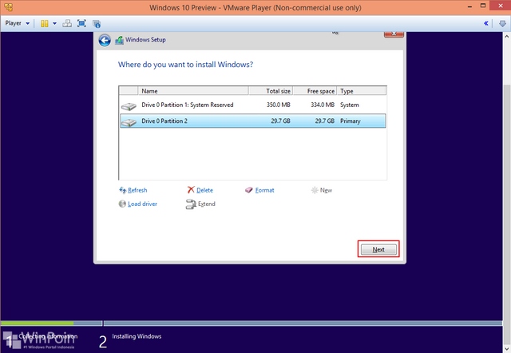Click the Refresh arrows icon
The image size is (511, 353).
point(122,190)
